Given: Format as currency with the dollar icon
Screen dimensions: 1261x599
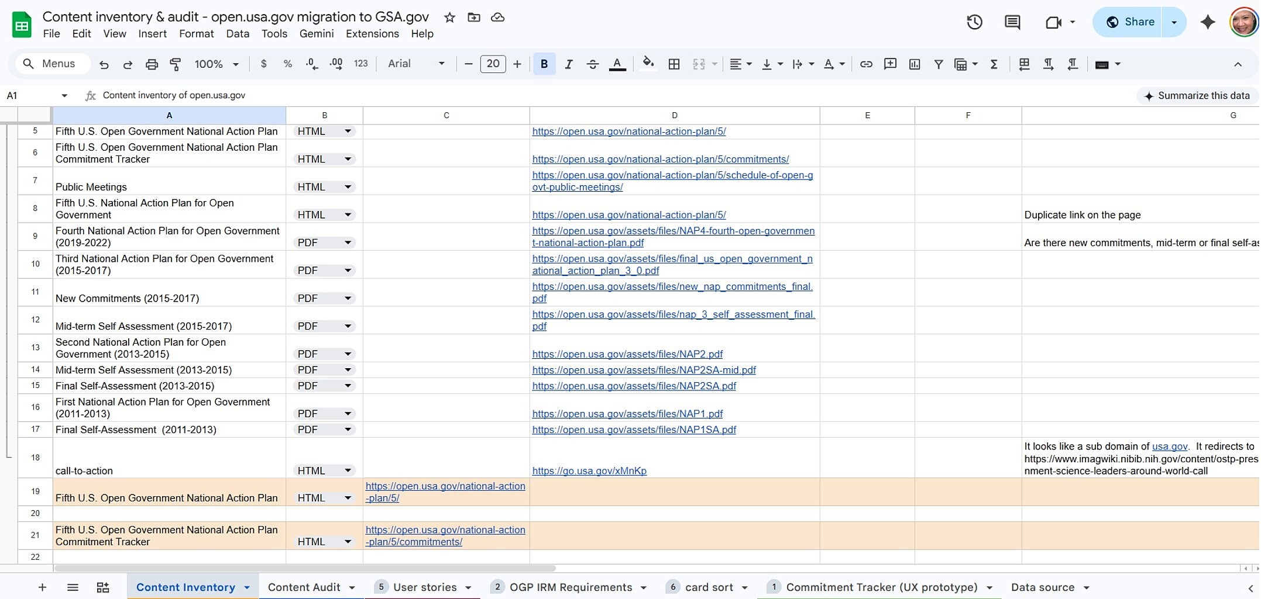Looking at the screenshot, I should [x=264, y=64].
